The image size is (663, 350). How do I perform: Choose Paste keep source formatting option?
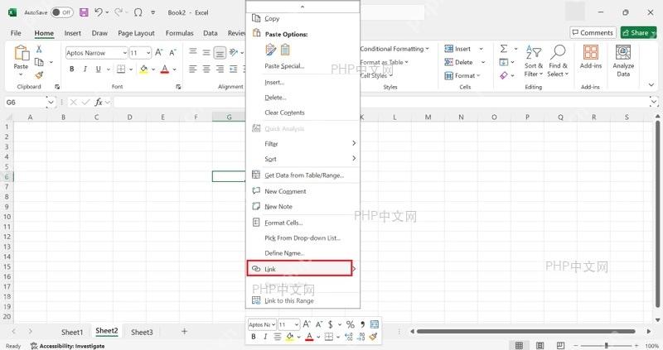point(271,50)
